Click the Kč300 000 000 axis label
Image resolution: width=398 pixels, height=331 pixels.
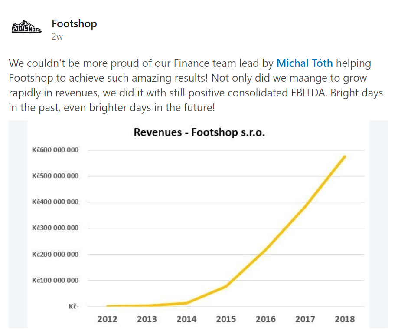(55, 228)
